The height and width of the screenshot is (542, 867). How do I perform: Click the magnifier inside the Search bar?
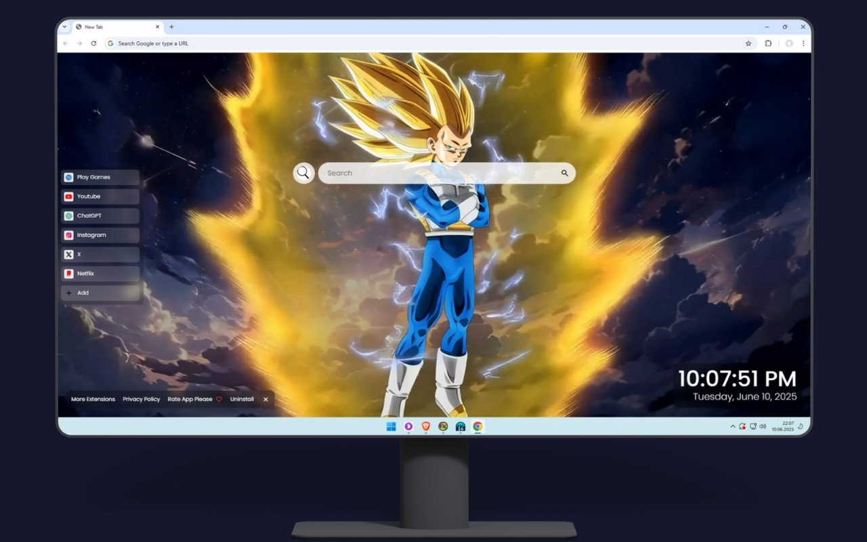click(564, 173)
